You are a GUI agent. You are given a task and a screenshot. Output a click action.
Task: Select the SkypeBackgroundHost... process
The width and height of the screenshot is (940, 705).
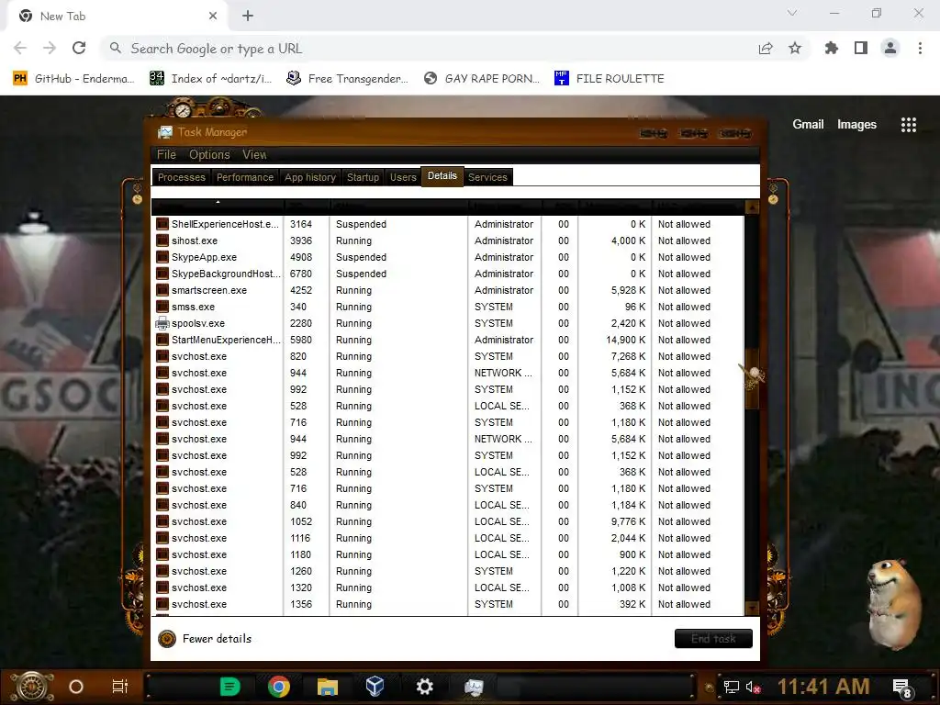(x=447, y=274)
